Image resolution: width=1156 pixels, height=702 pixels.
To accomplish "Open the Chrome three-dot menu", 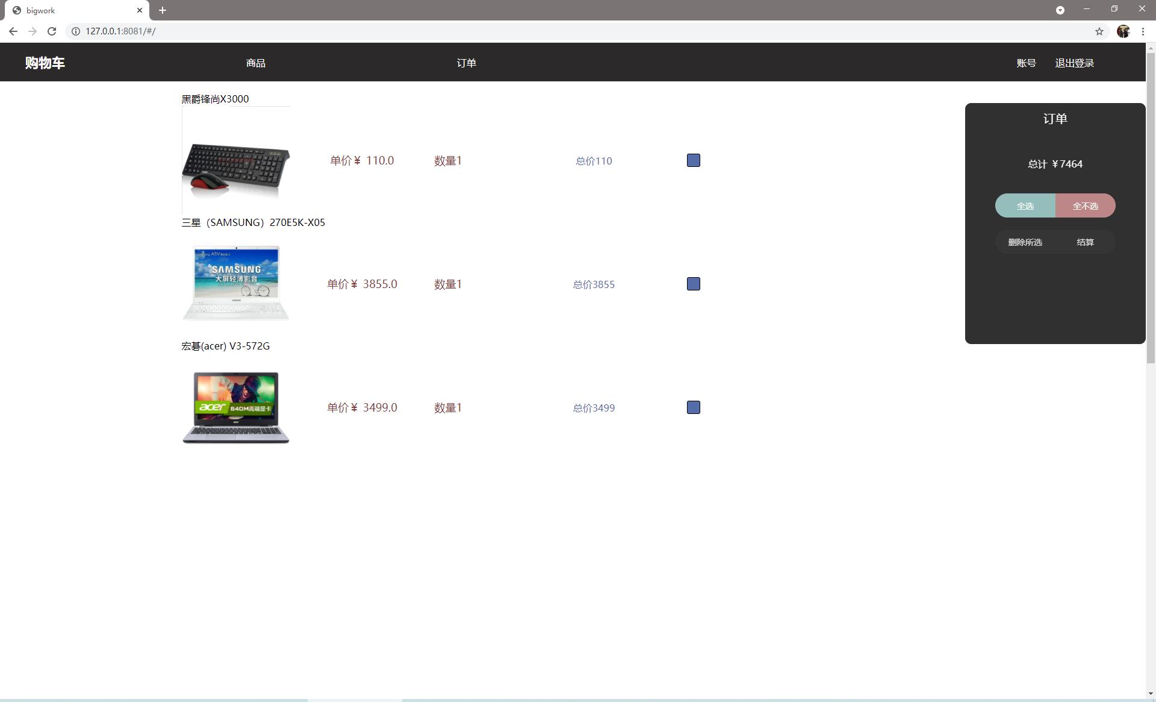I will coord(1143,31).
